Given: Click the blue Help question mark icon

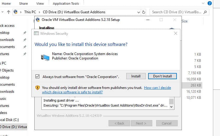Looking at the screenshot, I should coord(209,3).
